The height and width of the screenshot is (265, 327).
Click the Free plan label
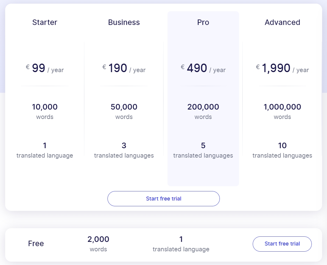36,243
